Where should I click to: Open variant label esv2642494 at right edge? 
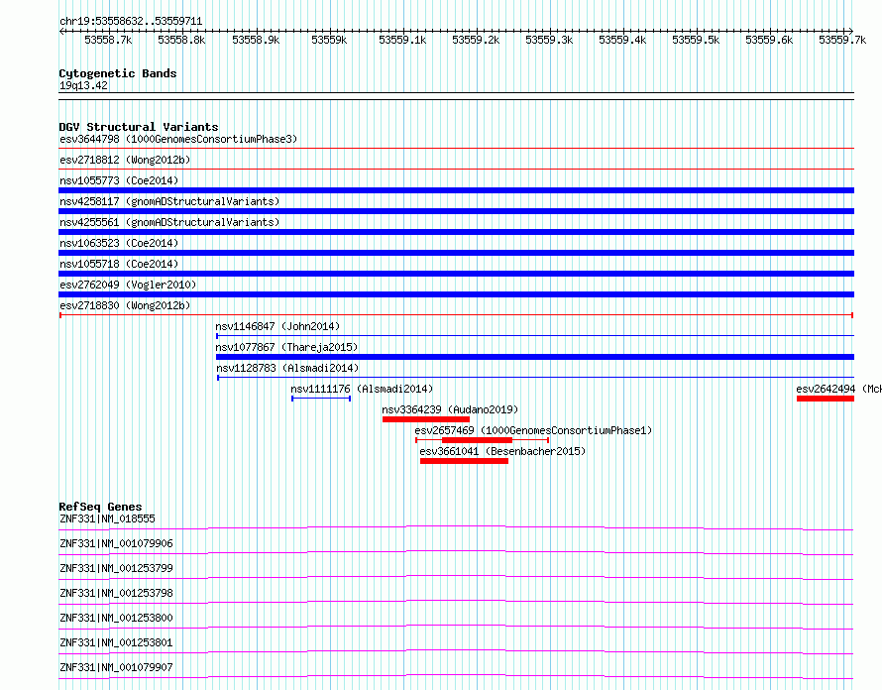click(838, 389)
